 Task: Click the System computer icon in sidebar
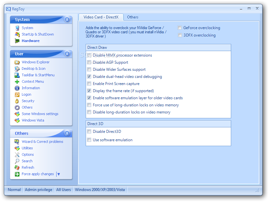coord(17,28)
